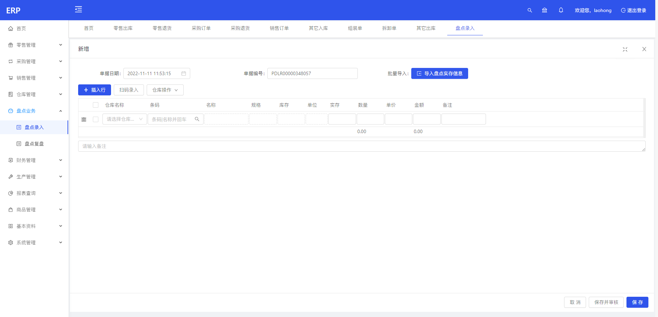Click the retweet icon beside 采购管理
The height and width of the screenshot is (317, 658).
(x=11, y=61)
